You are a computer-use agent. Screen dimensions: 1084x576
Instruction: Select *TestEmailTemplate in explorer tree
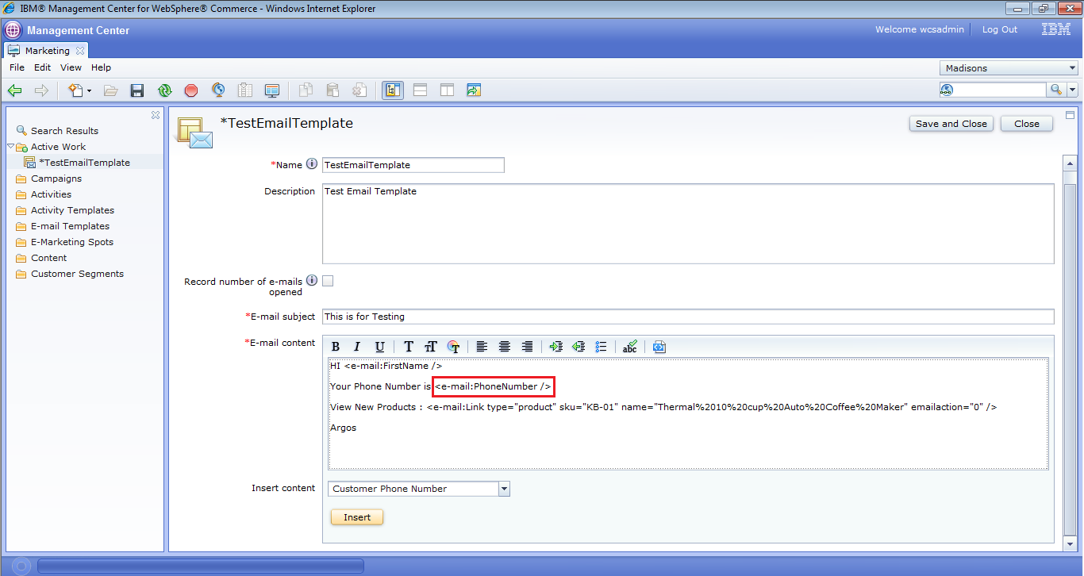point(84,163)
